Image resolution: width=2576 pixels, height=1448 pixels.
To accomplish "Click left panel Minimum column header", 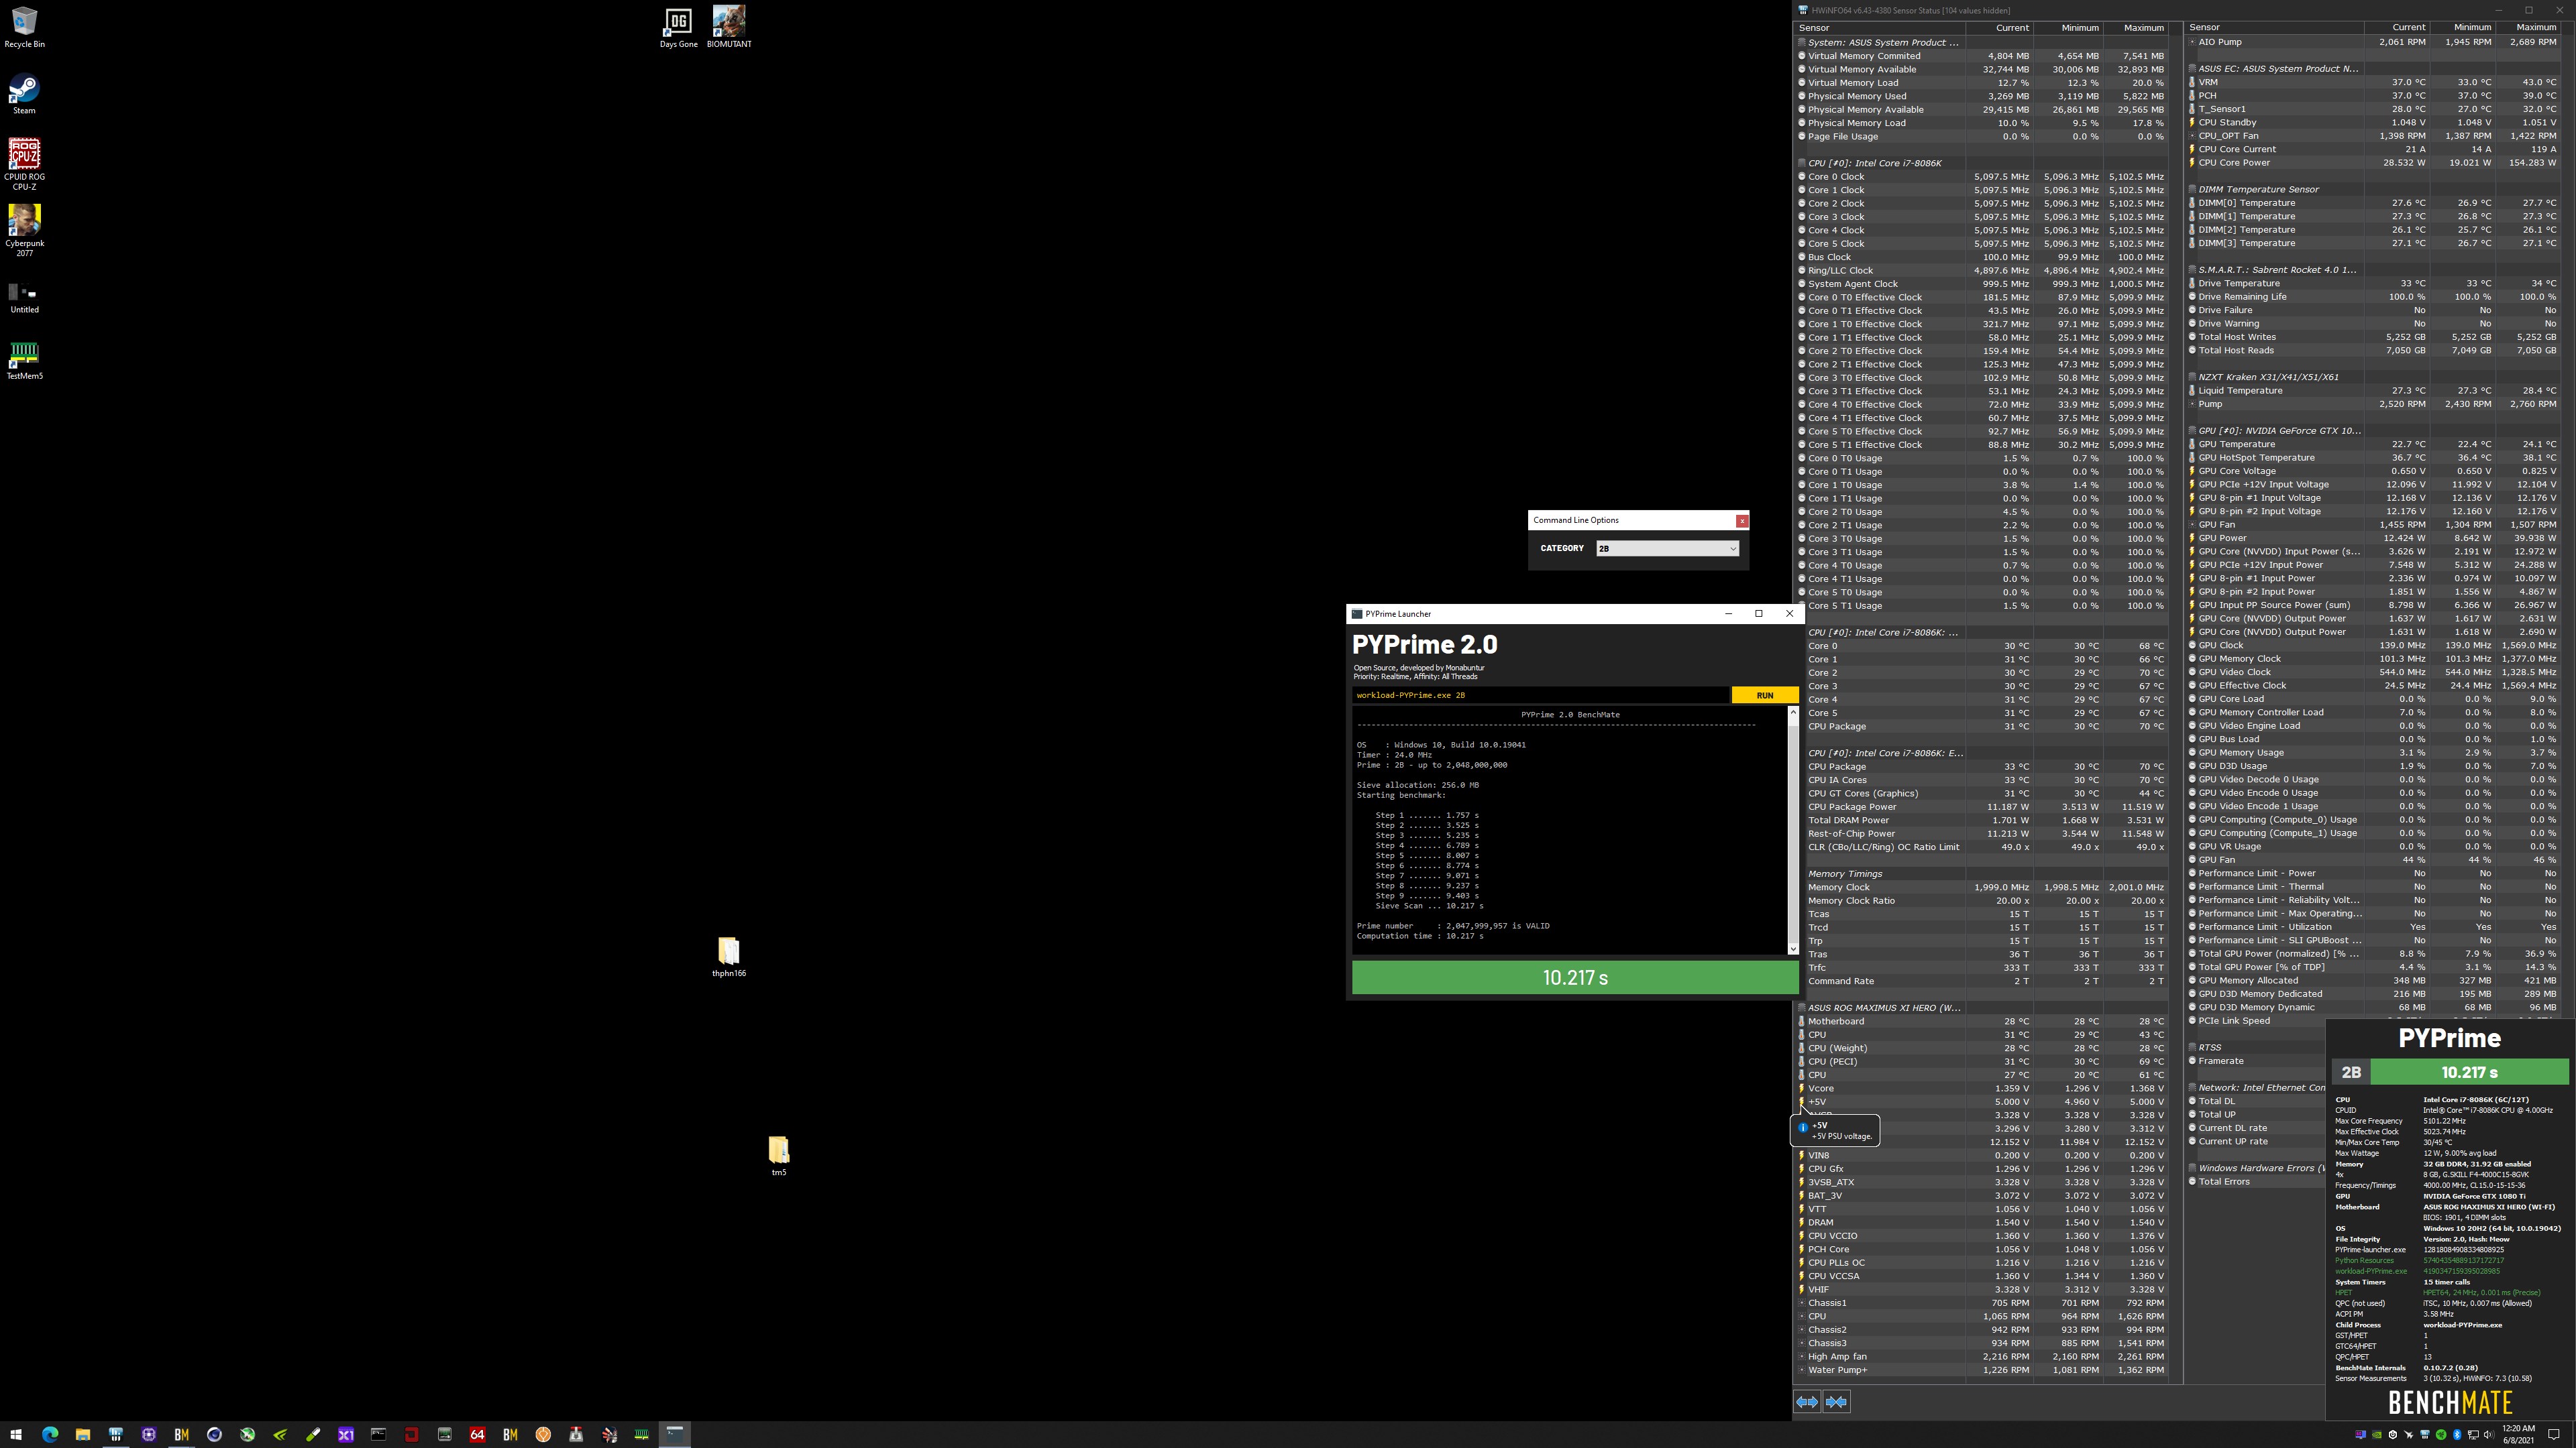I will pyautogui.click(x=2068, y=28).
